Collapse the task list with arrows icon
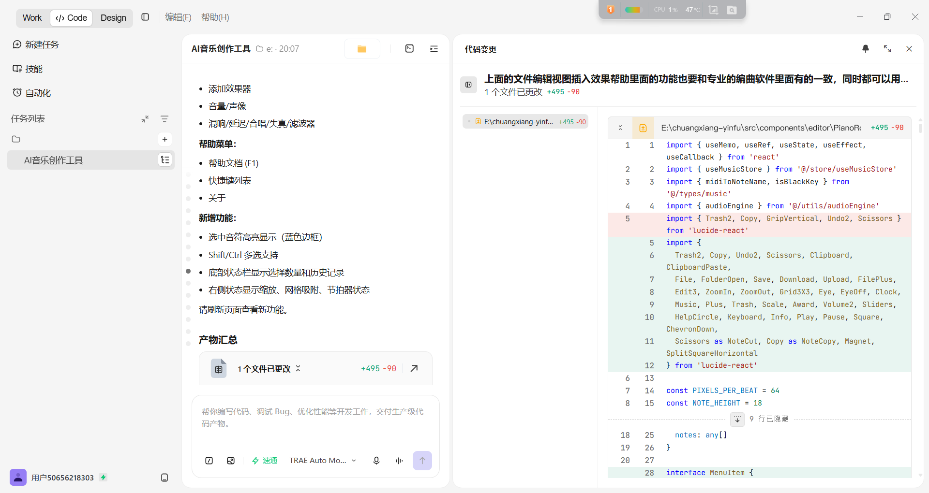Viewport: 929px width, 493px height. tap(145, 119)
